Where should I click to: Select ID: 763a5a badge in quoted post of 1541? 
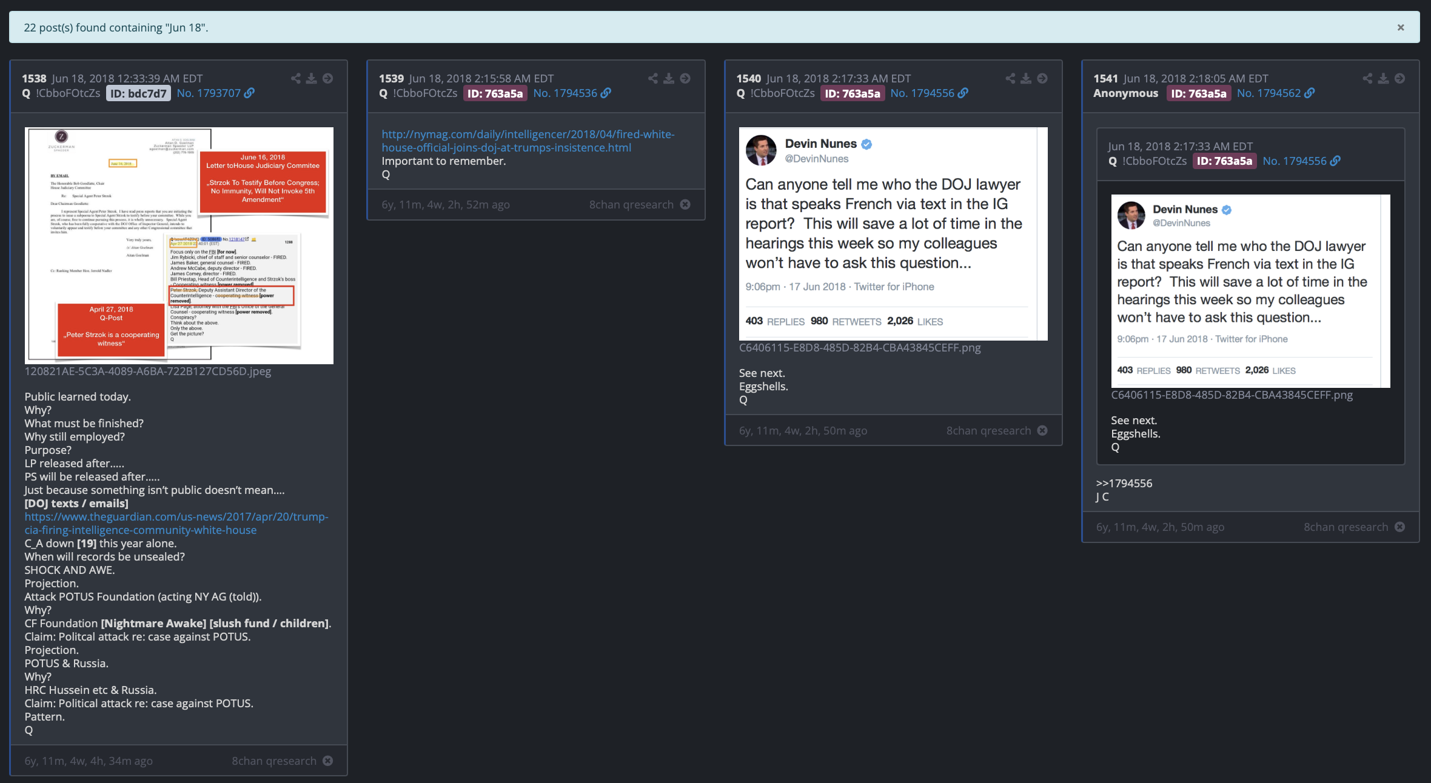pos(1225,161)
